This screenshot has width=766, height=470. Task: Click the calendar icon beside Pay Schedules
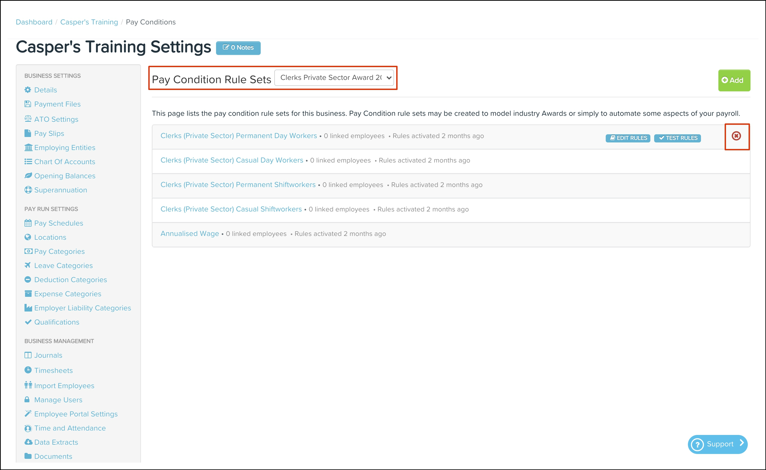(28, 223)
